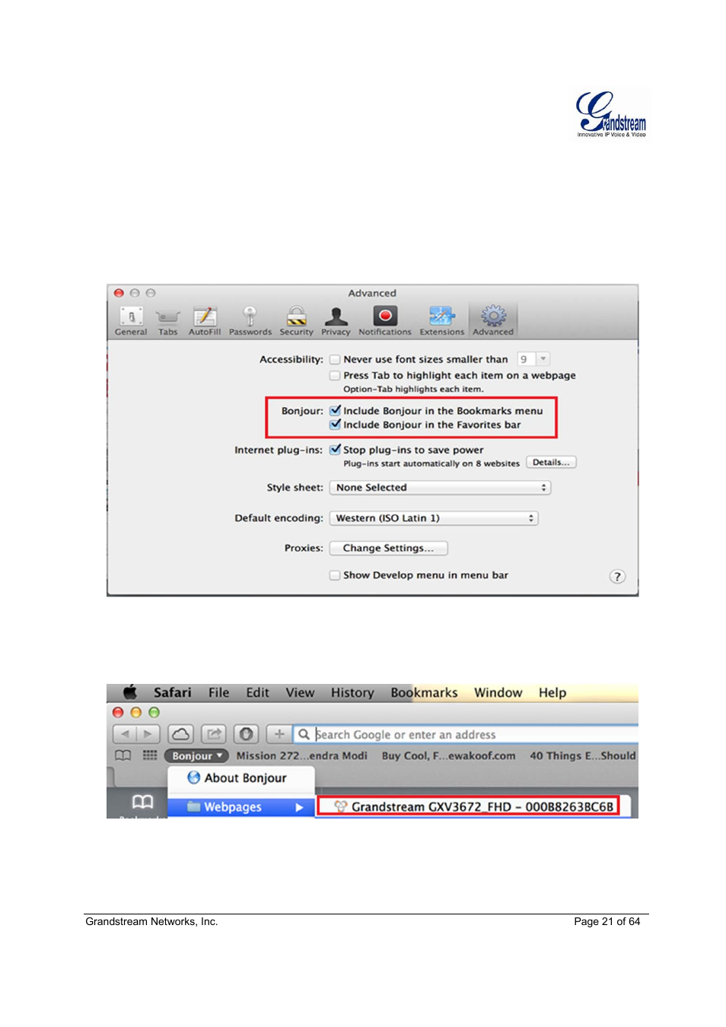Expand the Bonjour favorites dropdown

point(196,755)
